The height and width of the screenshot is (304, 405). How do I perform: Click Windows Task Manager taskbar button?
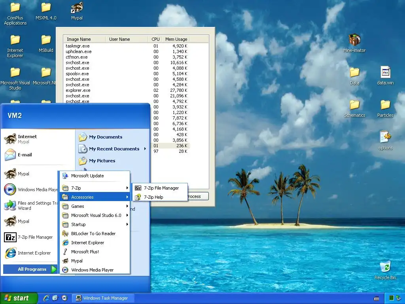[103, 298]
